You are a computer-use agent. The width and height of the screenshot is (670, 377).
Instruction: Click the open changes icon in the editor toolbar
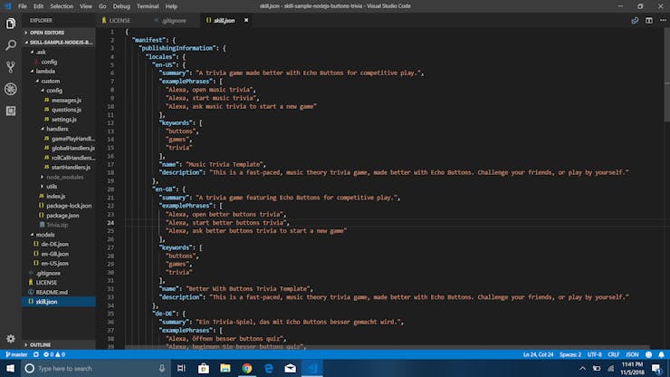coord(635,20)
